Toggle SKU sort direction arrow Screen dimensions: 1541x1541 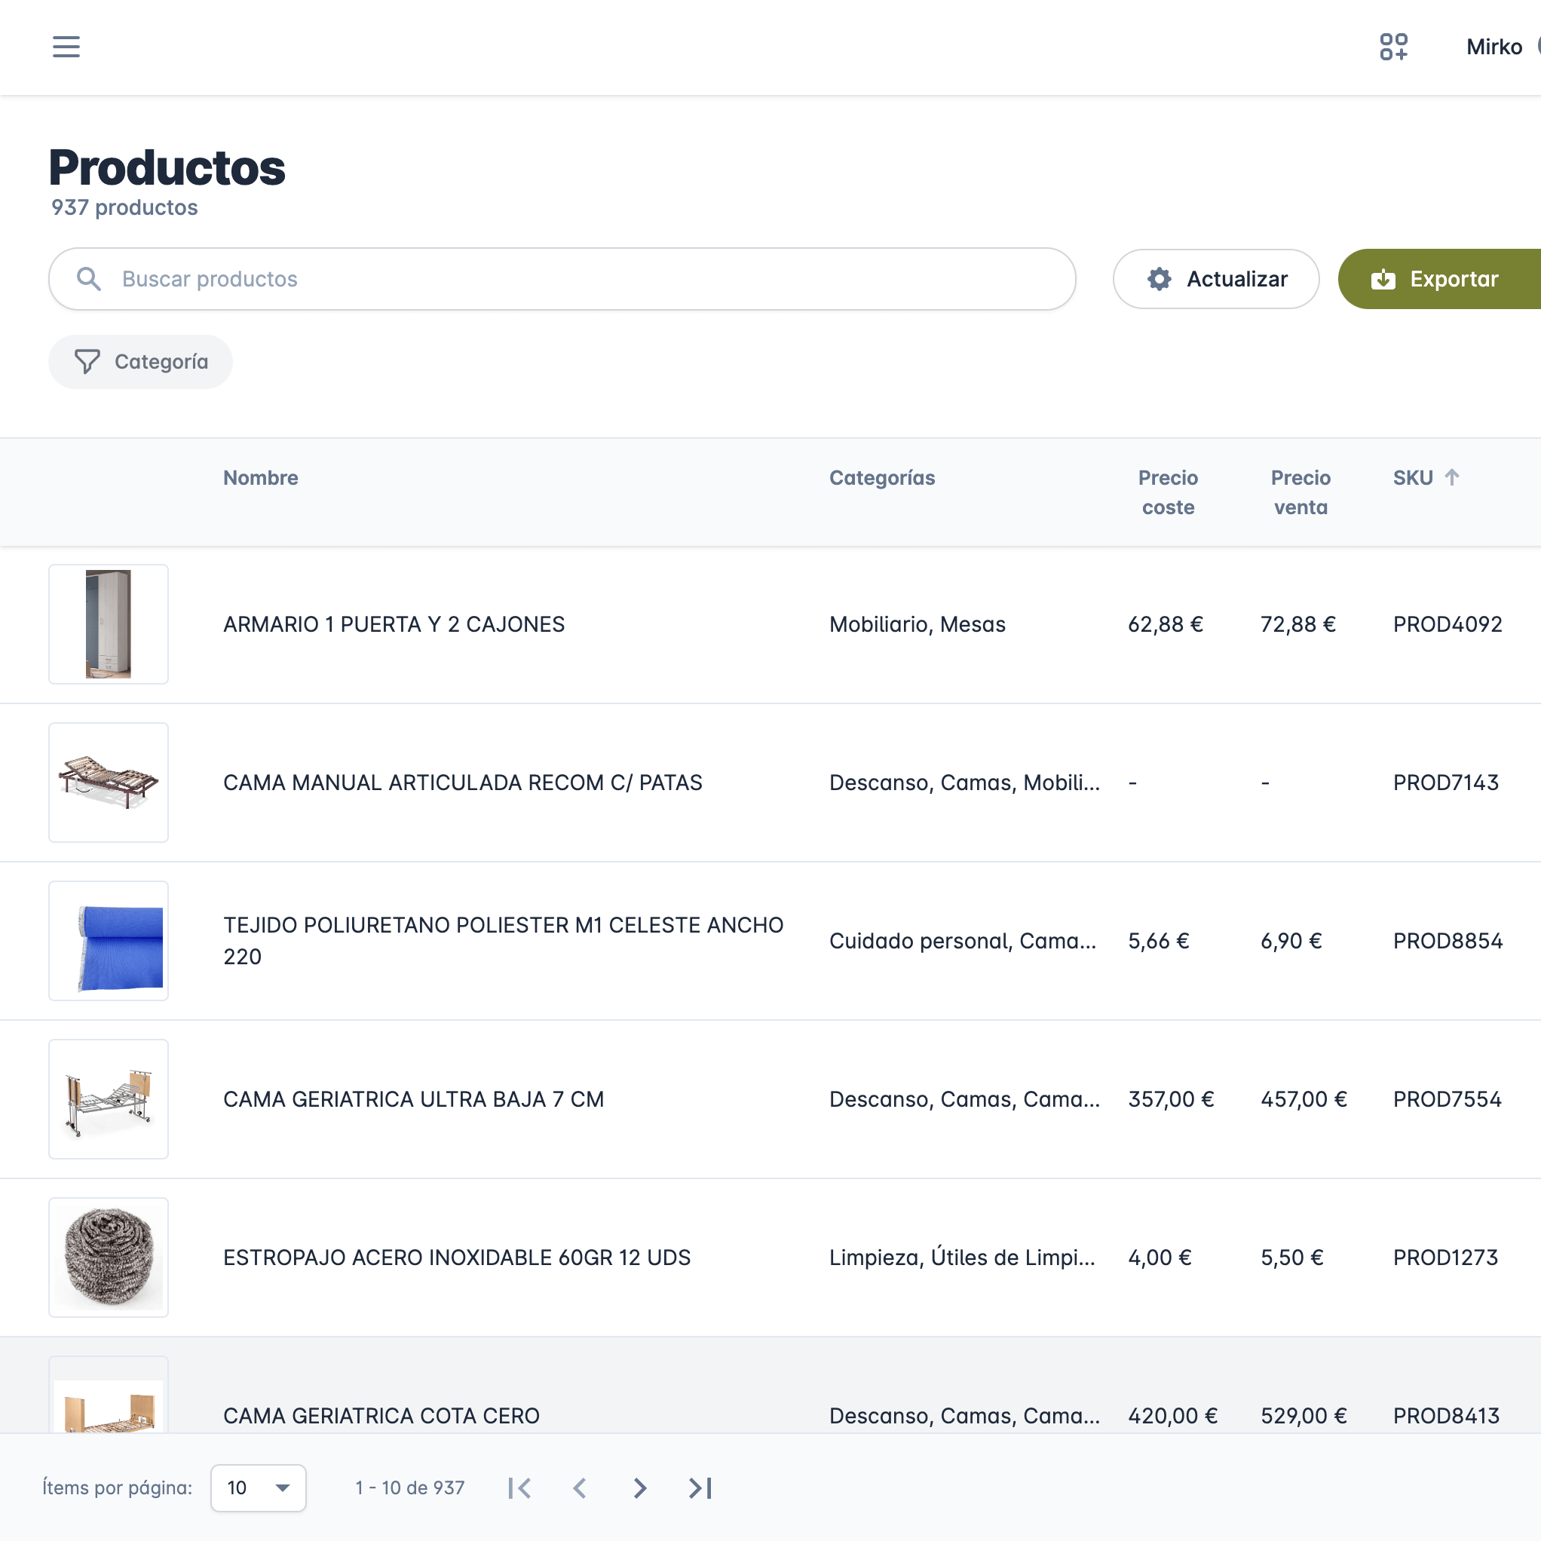(1452, 477)
